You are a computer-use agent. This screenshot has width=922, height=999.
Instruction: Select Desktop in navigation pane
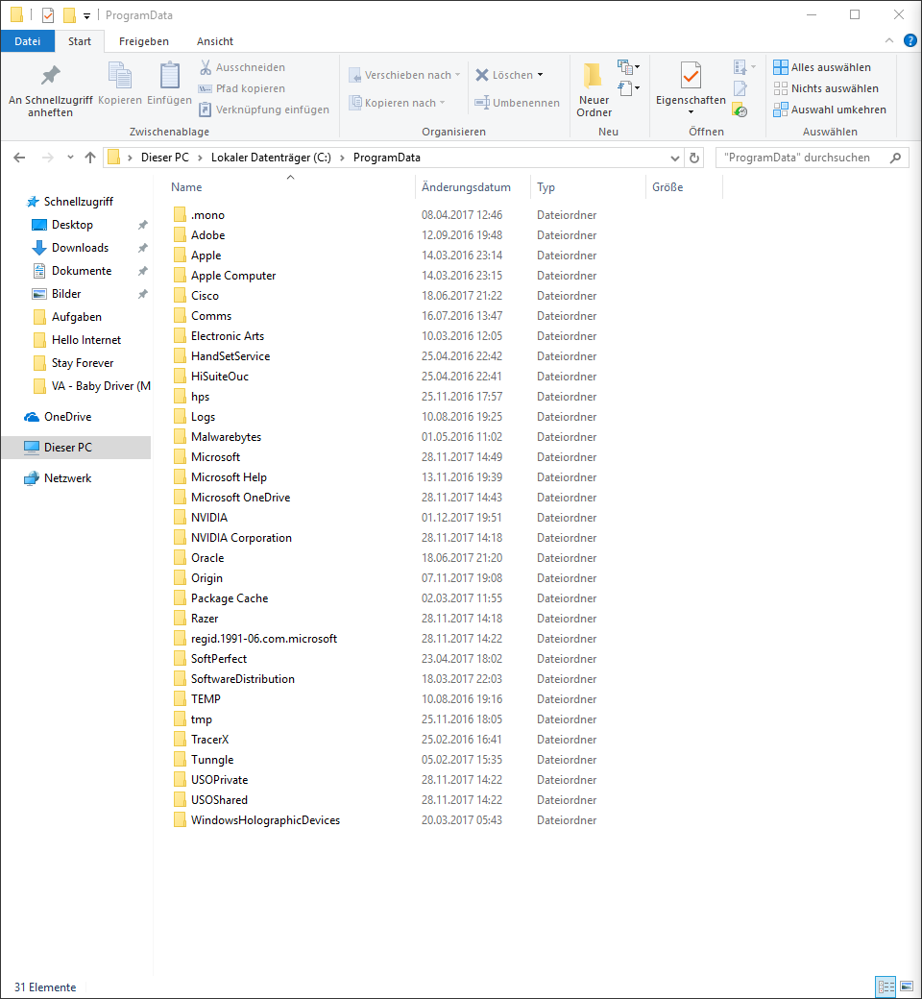[x=73, y=225]
